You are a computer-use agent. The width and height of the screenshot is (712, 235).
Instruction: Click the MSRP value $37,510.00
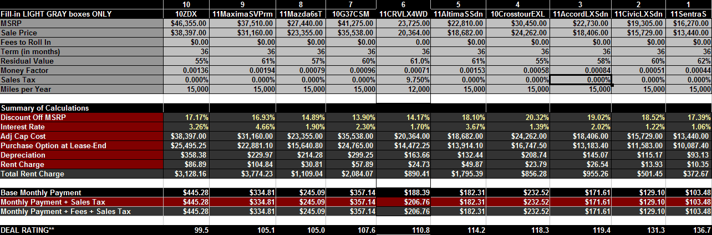coord(241,23)
